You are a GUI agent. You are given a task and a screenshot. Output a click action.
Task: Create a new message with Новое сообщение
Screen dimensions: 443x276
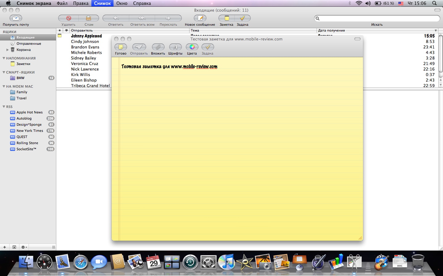pos(200,18)
